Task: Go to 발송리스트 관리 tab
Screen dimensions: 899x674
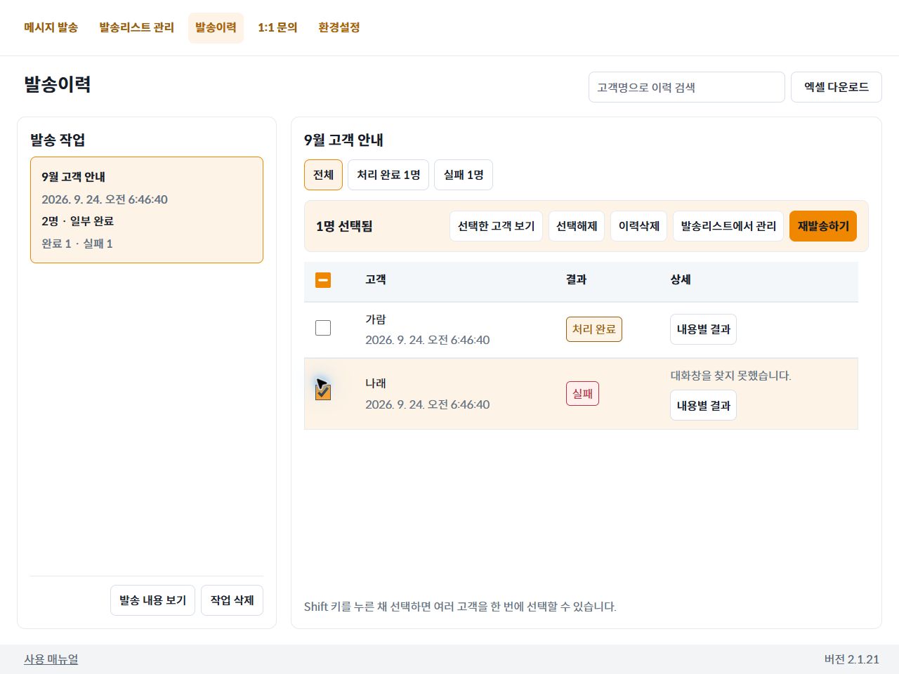Action: click(x=137, y=27)
